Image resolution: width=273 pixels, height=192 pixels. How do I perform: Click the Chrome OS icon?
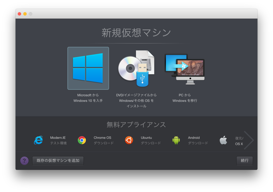(82, 140)
